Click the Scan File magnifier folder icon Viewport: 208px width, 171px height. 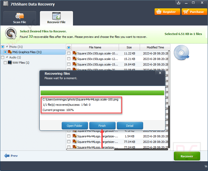click(x=19, y=16)
